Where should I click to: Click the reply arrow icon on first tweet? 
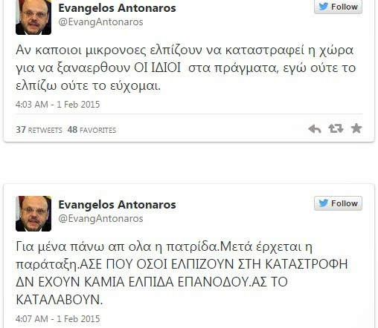(315, 129)
